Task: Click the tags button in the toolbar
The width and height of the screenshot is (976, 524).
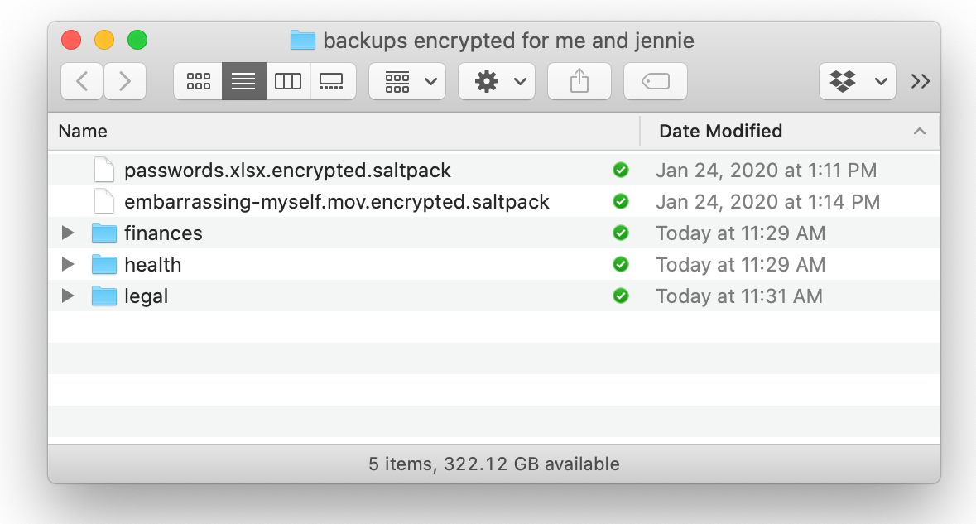Action: (x=655, y=80)
